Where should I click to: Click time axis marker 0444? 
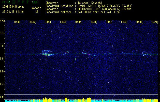tap(63, 22)
